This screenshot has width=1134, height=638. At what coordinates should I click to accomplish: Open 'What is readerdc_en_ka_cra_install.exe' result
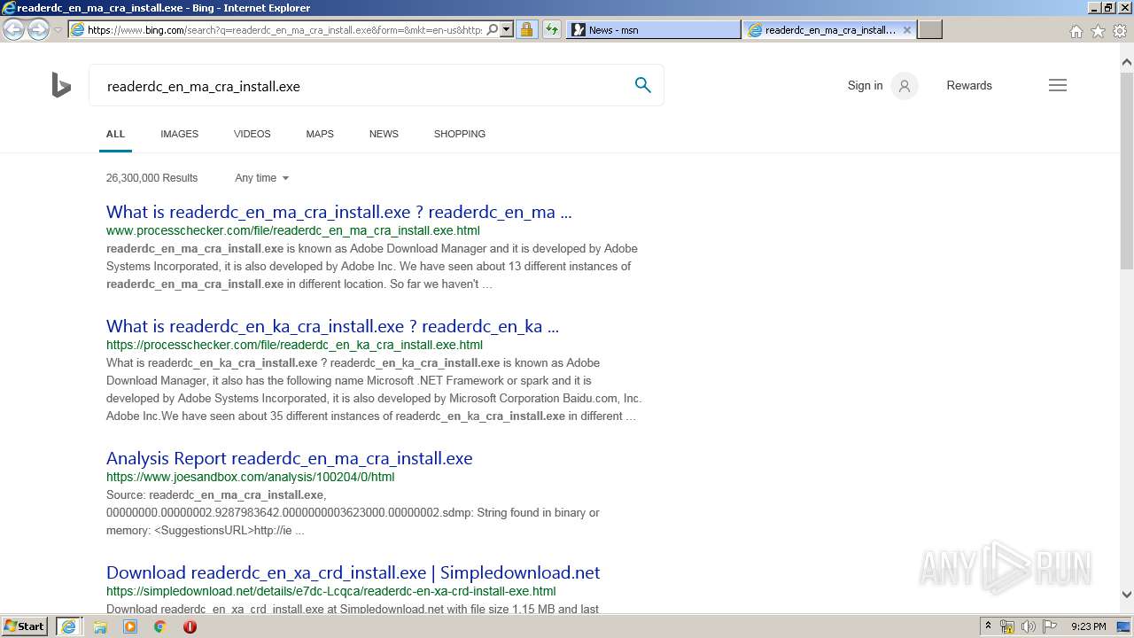click(332, 326)
